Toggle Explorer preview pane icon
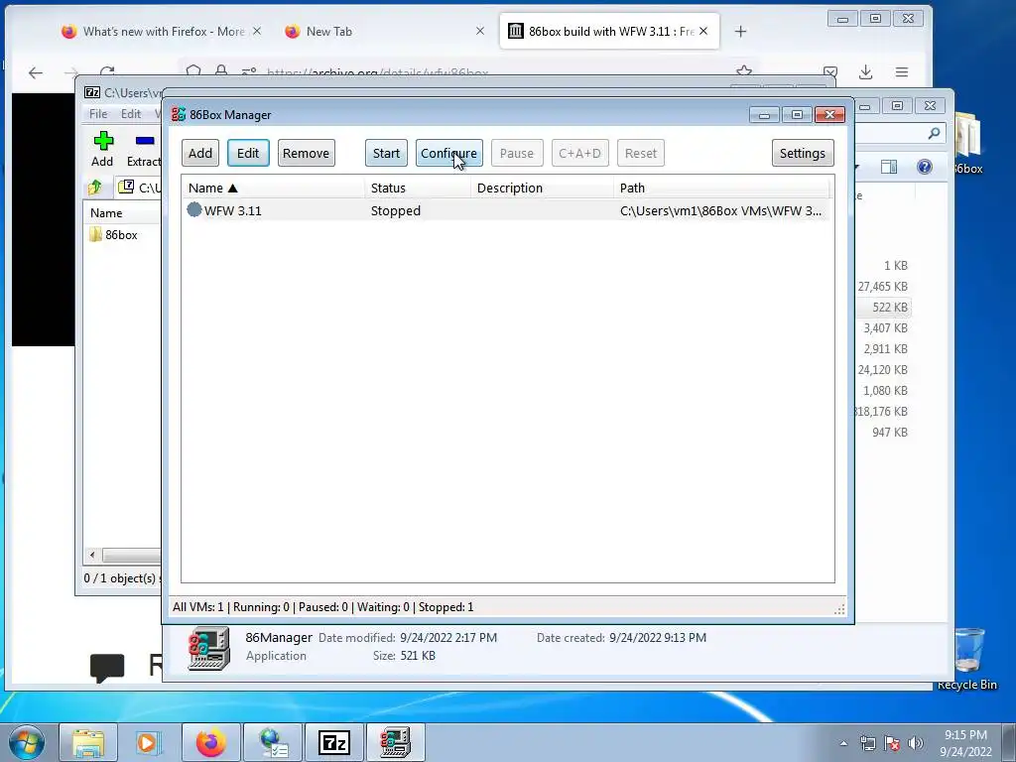The height and width of the screenshot is (762, 1016). [889, 167]
